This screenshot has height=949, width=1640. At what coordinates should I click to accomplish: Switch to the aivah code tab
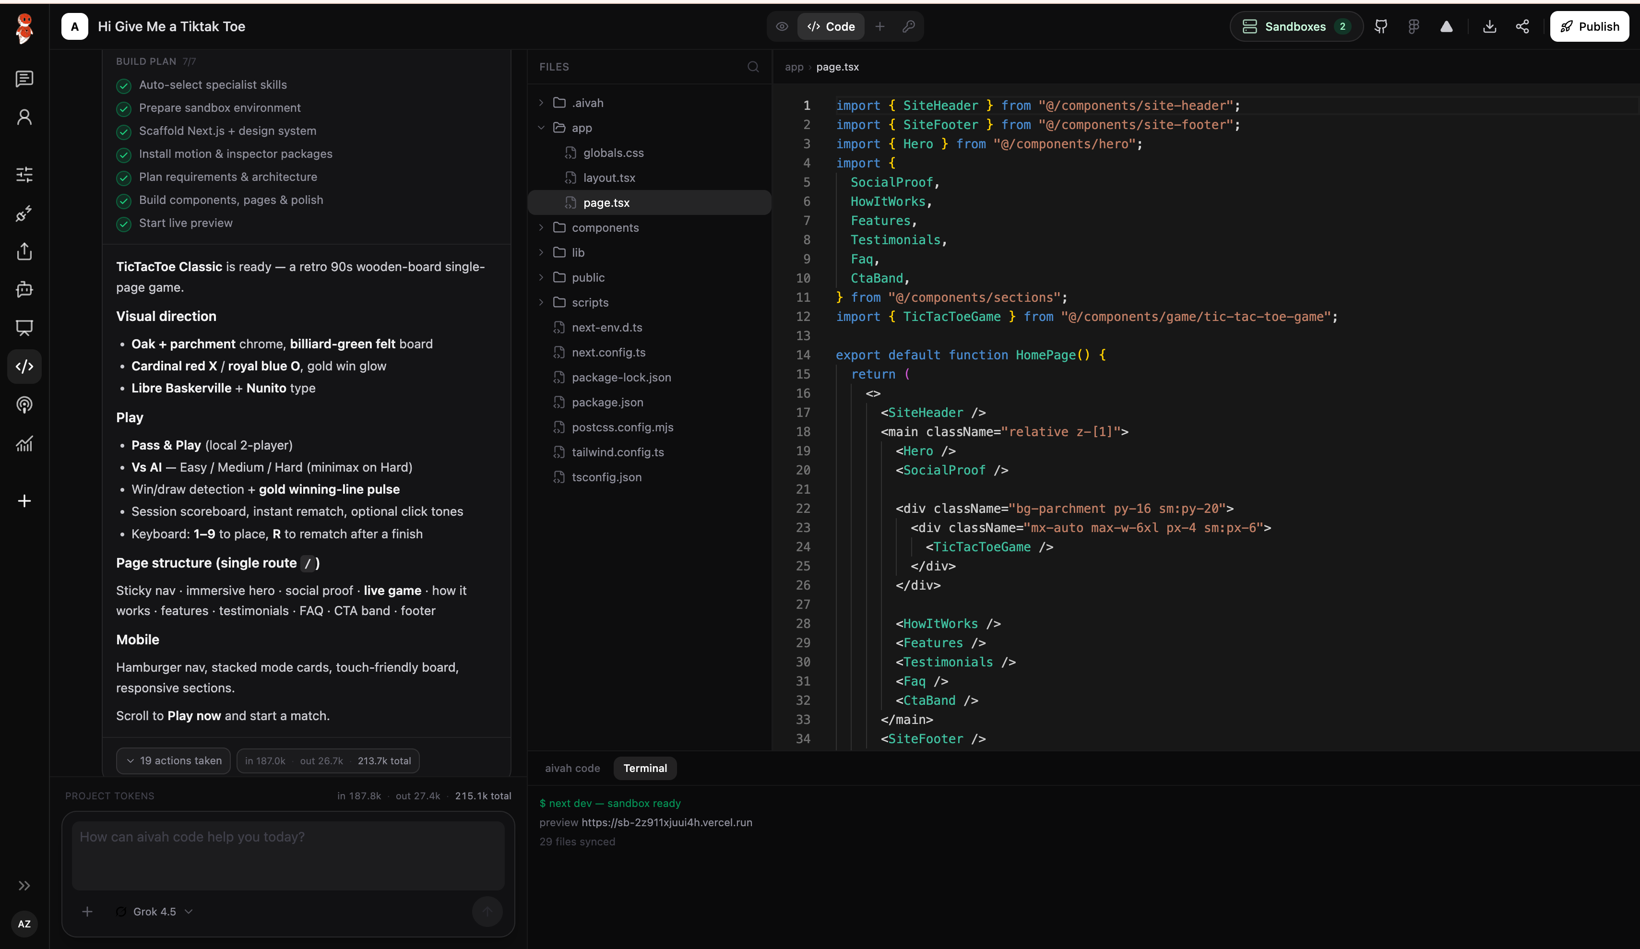(x=572, y=768)
